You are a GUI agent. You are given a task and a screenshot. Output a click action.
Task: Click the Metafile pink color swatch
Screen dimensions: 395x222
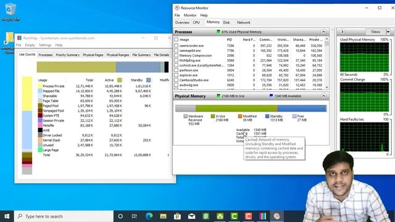pyautogui.click(x=40, y=125)
